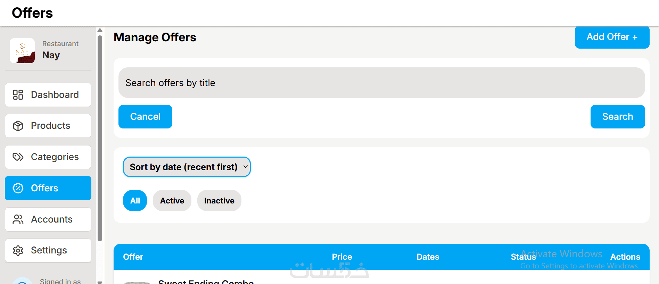Cancel the offer search
Viewport: 659px width, 284px height.
[145, 117]
